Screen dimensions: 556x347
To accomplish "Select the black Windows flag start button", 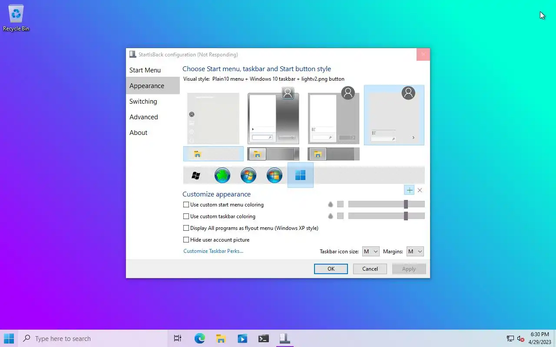I will 196,175.
